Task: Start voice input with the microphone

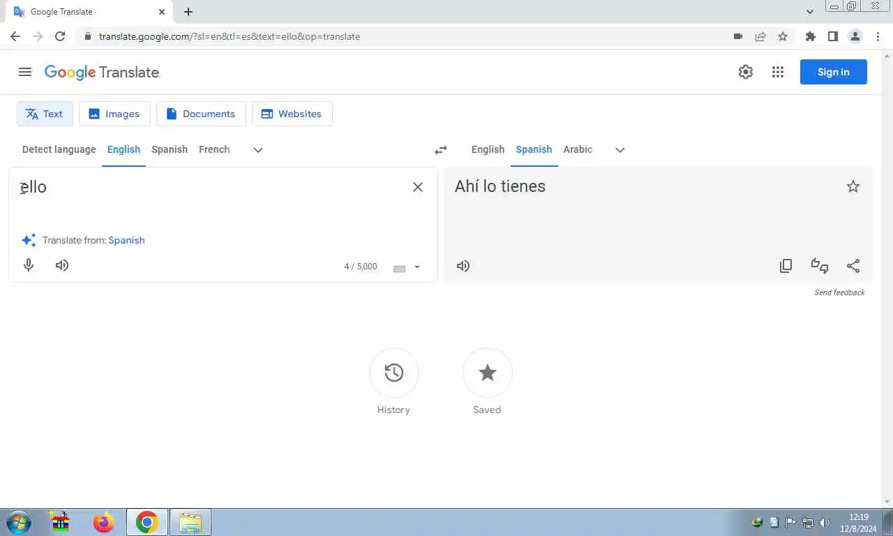Action: point(29,265)
